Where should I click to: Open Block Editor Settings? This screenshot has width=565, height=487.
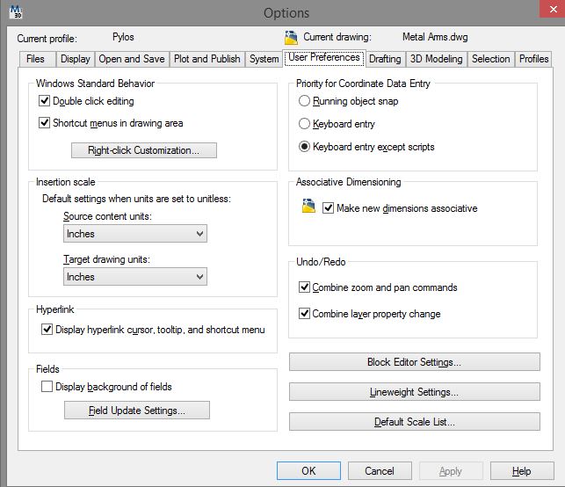coord(415,362)
